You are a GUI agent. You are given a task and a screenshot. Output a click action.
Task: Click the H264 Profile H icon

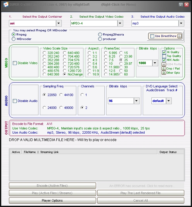164,64
